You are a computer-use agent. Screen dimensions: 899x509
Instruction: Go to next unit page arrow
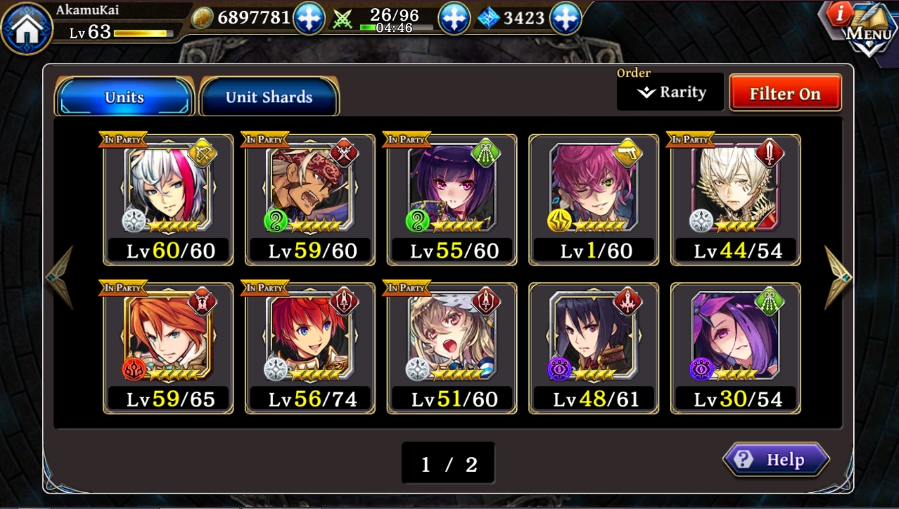tap(838, 277)
